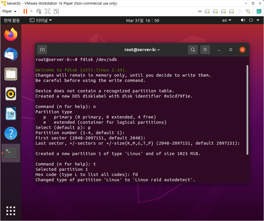
Task: Open the en input source menu
Action: 227,20
